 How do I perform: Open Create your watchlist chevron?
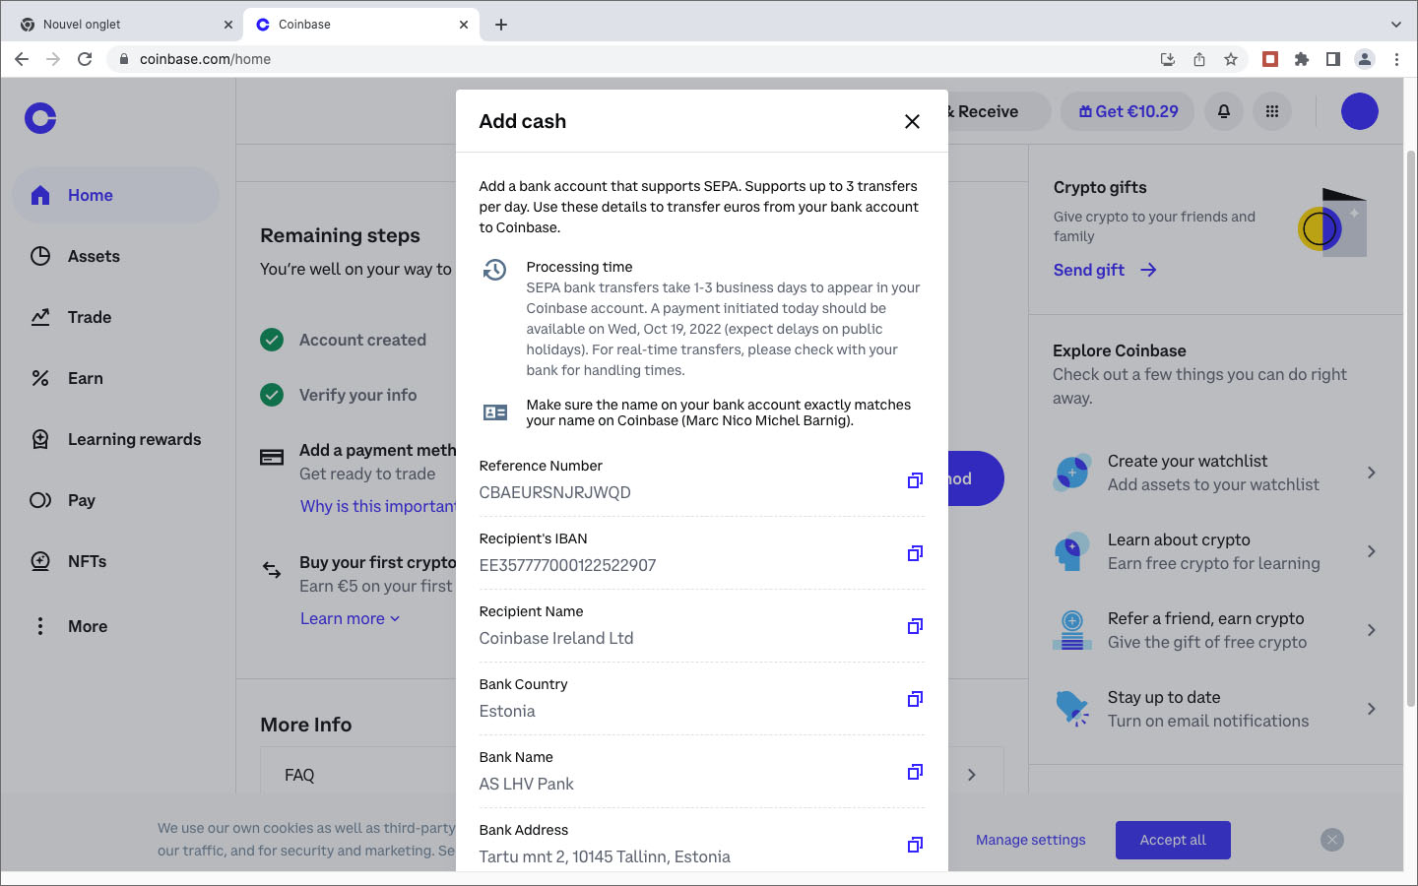click(1371, 473)
